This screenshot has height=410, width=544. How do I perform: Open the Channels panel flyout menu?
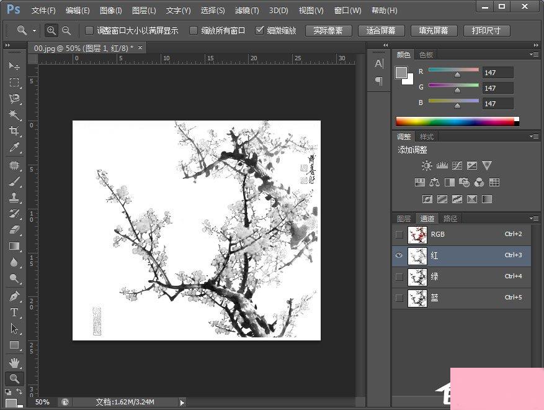534,218
